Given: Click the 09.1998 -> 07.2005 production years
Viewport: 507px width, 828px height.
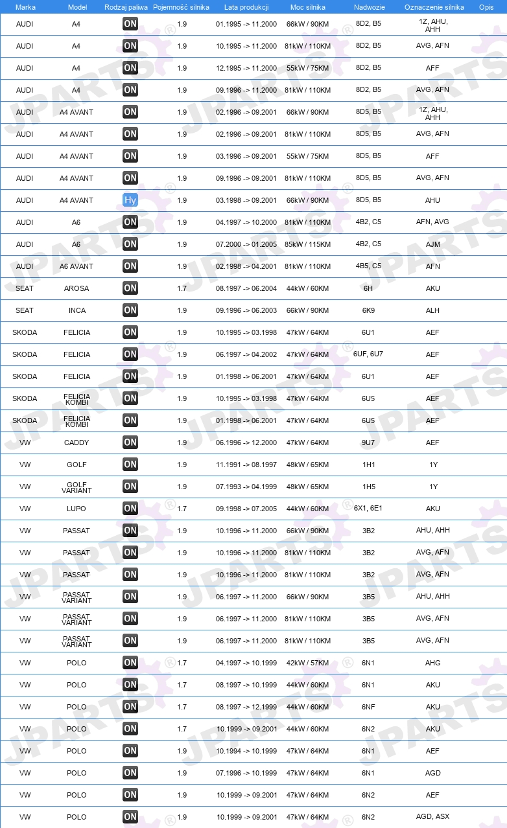Looking at the screenshot, I should pos(246,509).
